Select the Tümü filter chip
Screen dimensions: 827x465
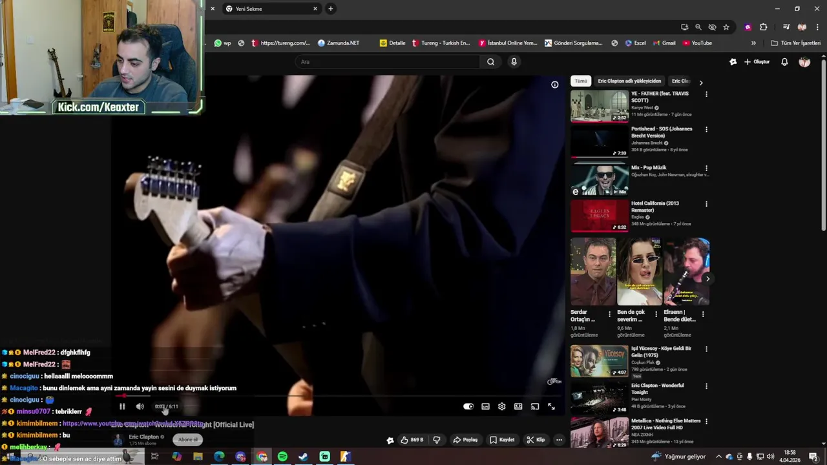pos(581,81)
